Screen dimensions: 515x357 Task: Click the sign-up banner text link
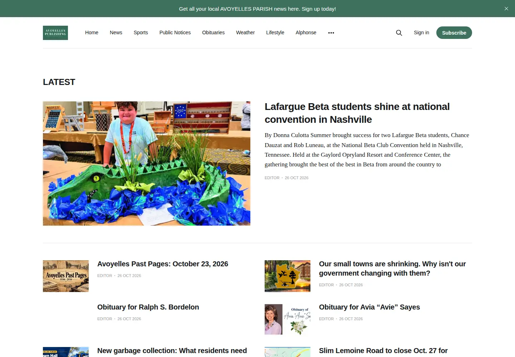click(257, 9)
